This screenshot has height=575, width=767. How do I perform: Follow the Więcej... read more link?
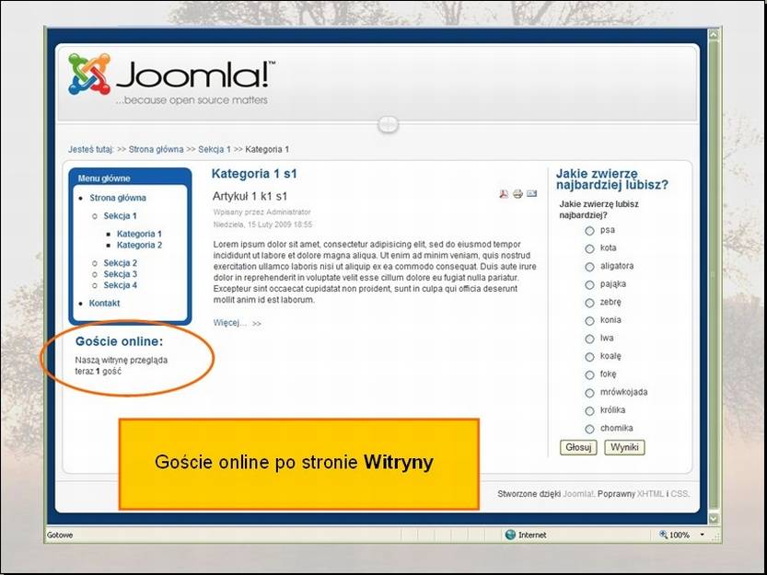coord(238,323)
